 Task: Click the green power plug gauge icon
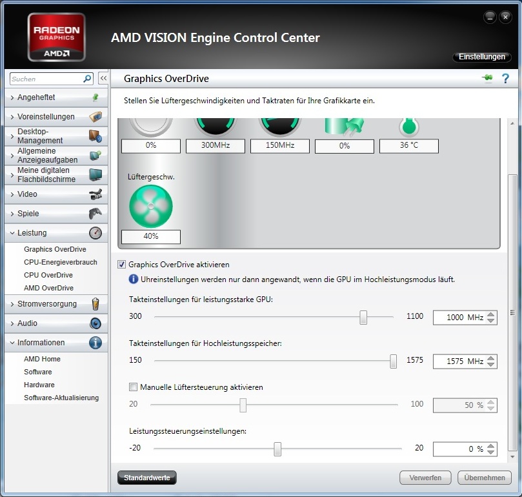click(344, 127)
